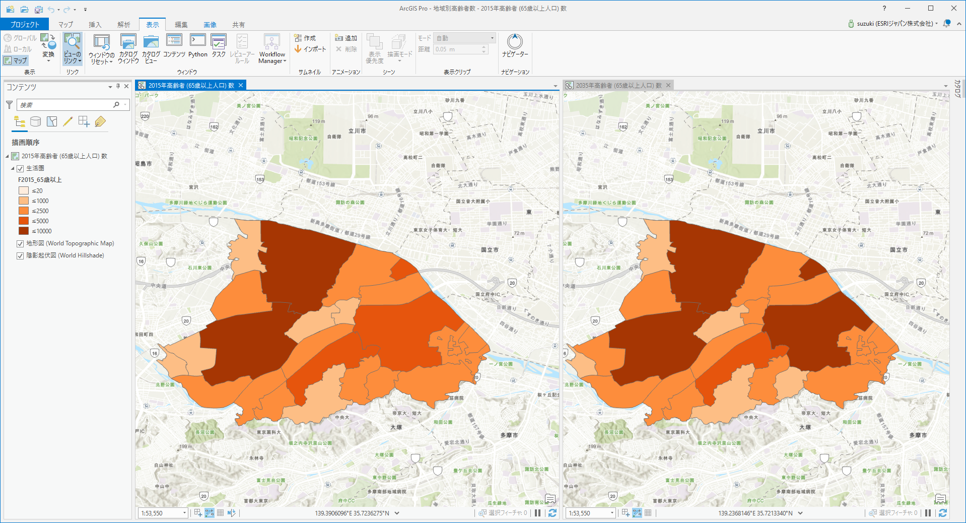Screen dimensions: 966x523
Task: Select List By Labeling icon
Action: pos(100,121)
